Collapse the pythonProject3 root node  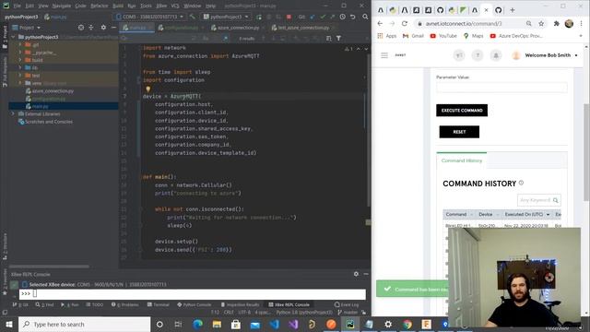[x=13, y=37]
